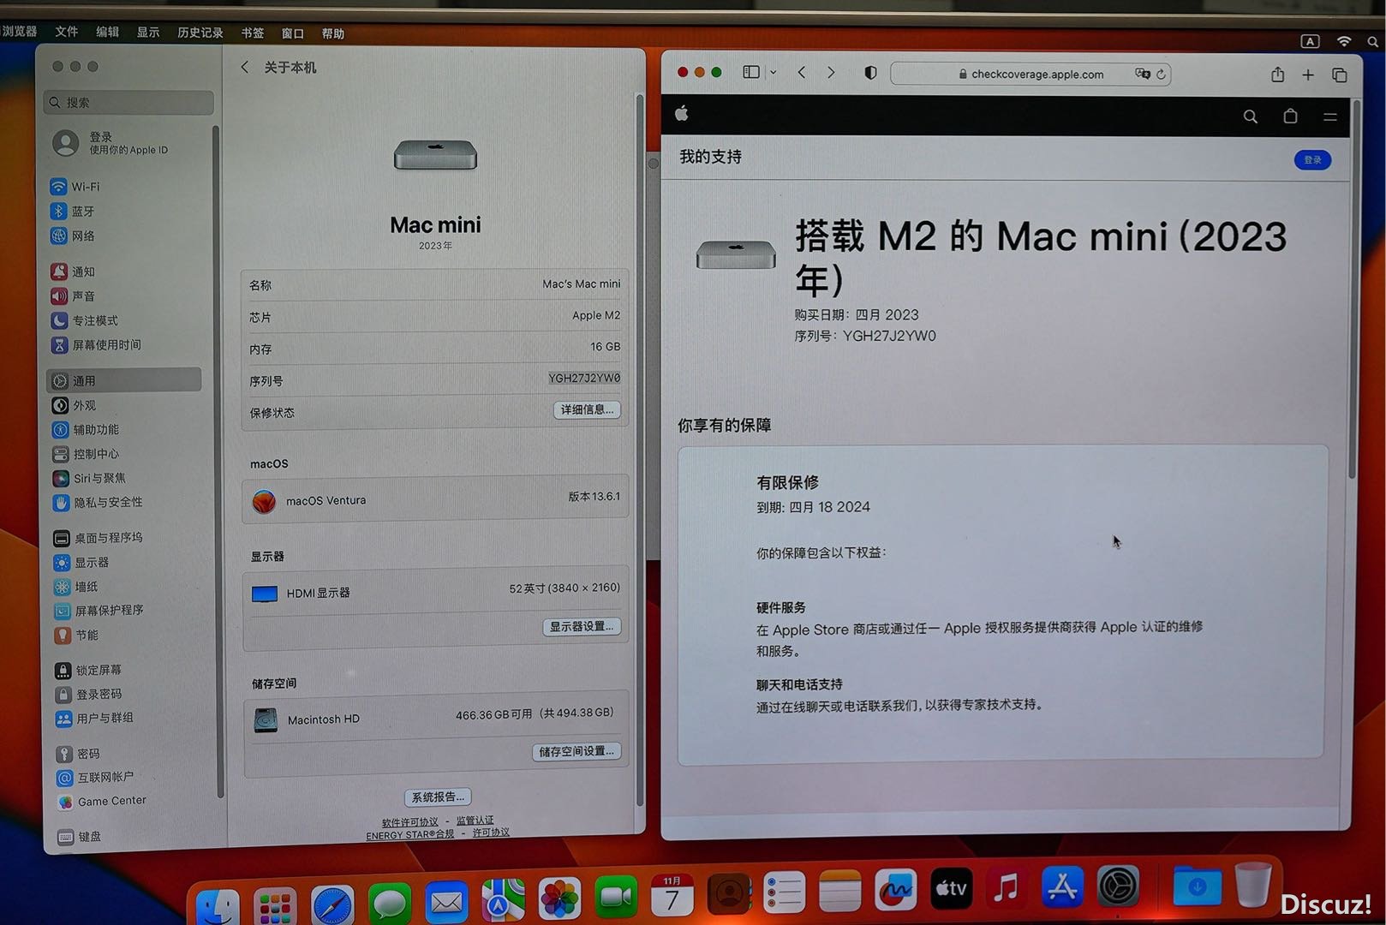1386x925 pixels.
Task: Open Appearance (外观) settings
Action: tap(75, 405)
